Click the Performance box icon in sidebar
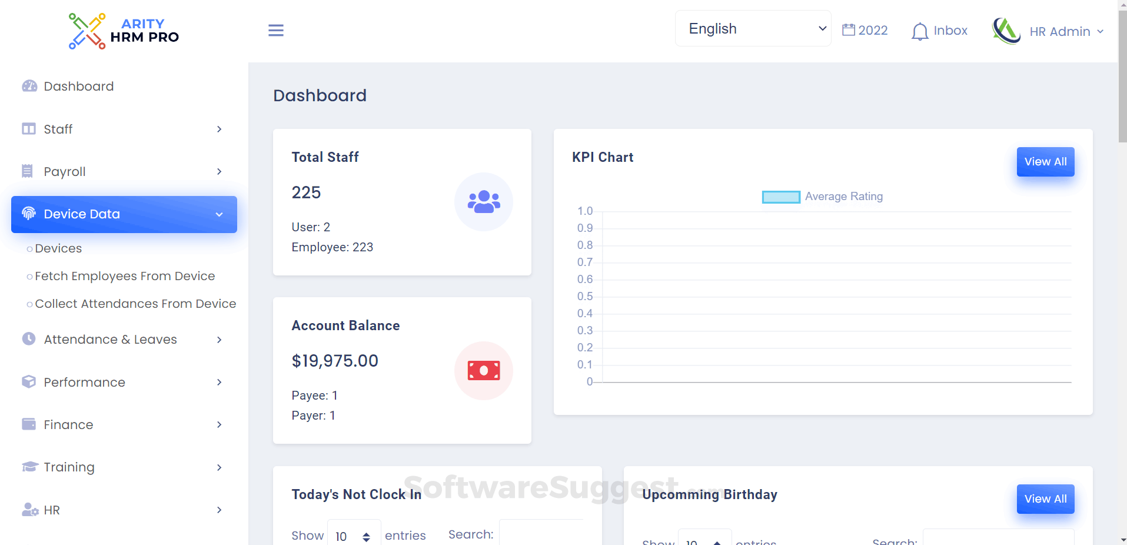This screenshot has height=545, width=1127. point(29,382)
